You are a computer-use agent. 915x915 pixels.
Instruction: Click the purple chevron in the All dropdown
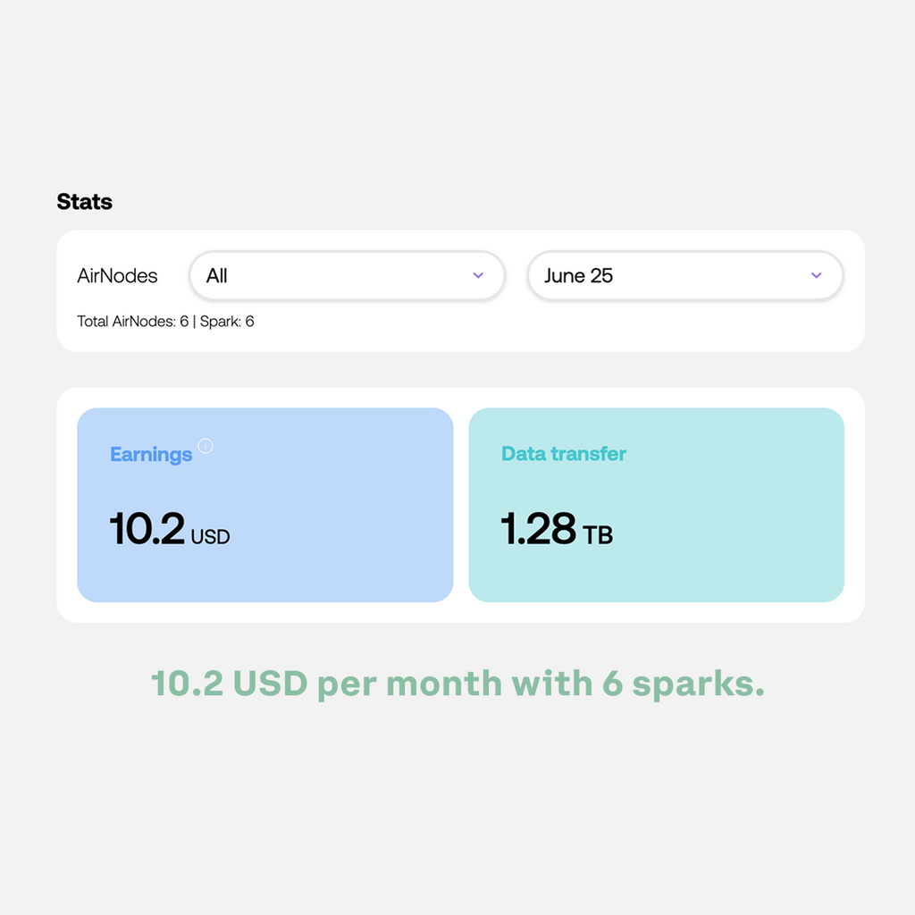pyautogui.click(x=478, y=275)
